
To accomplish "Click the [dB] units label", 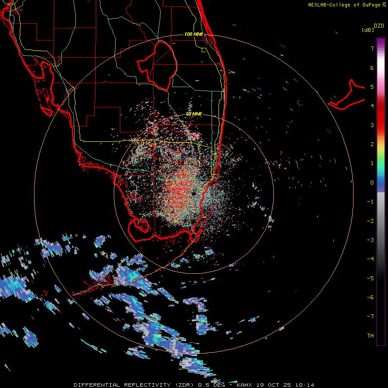I will tap(368, 30).
